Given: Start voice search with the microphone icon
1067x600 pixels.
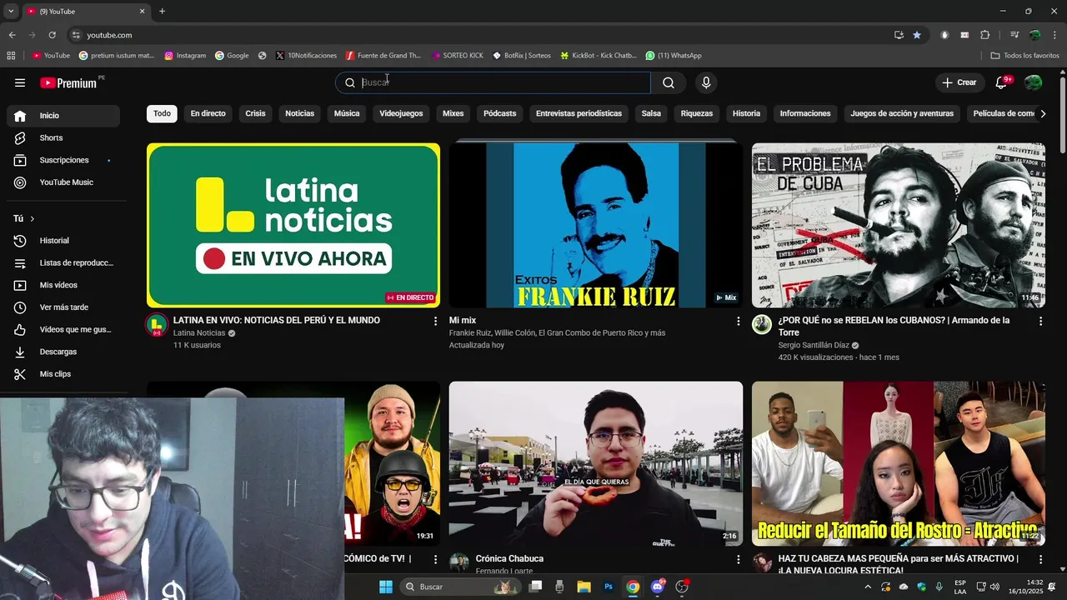Looking at the screenshot, I should (x=706, y=82).
